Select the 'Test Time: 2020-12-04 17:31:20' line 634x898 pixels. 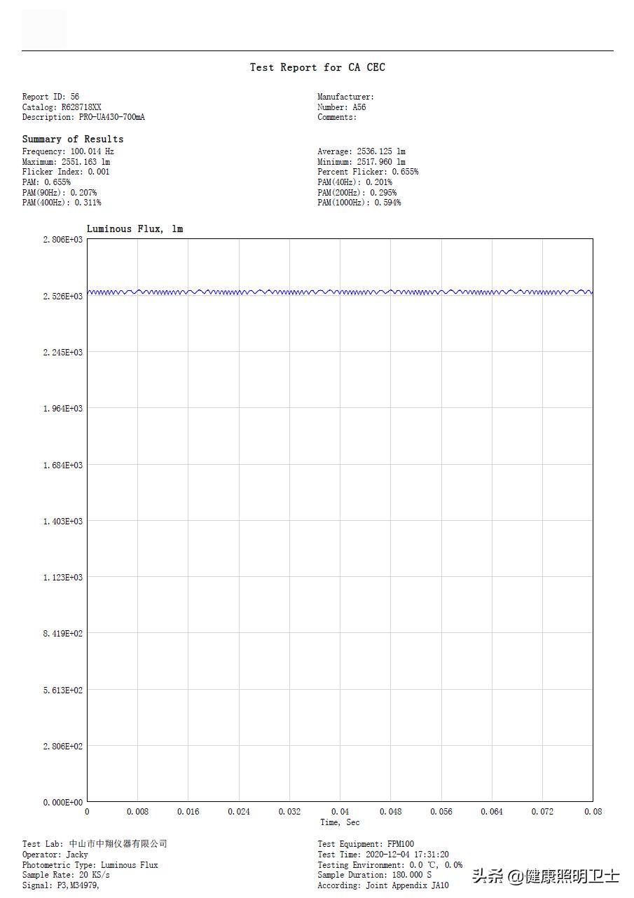coord(383,855)
